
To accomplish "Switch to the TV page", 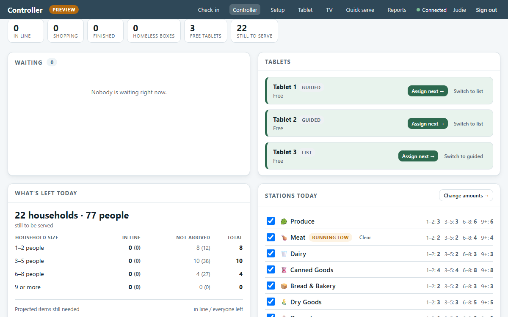I will coord(329,10).
